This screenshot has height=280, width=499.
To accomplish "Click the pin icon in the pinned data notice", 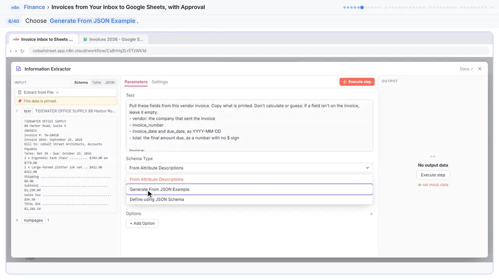I will point(20,101).
